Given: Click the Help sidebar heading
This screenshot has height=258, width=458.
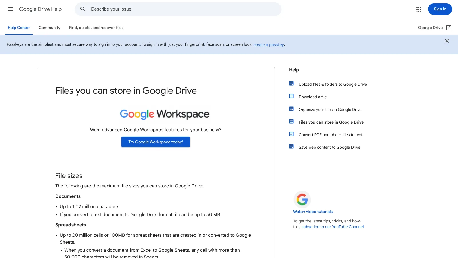Looking at the screenshot, I should coord(294,70).
